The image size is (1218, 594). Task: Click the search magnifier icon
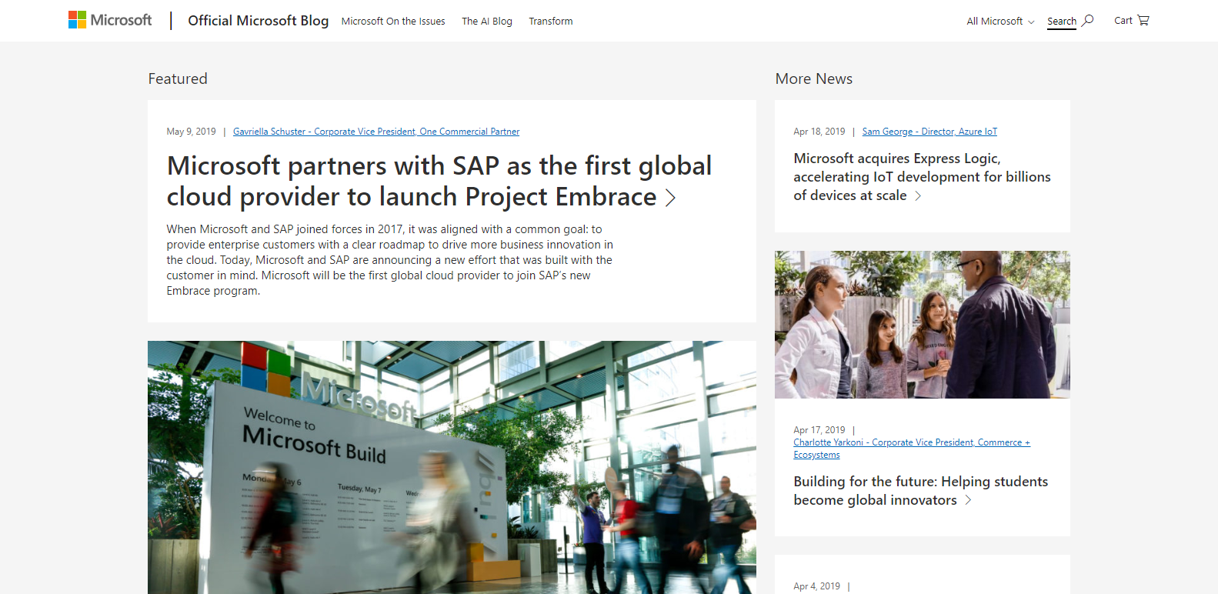tap(1087, 21)
